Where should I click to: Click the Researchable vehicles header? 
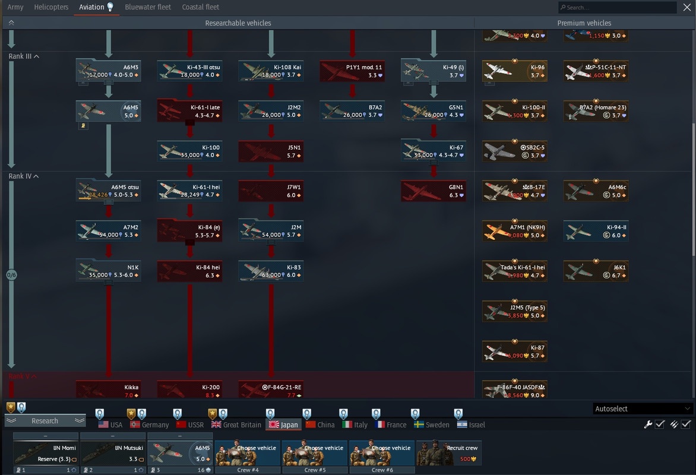(238, 23)
